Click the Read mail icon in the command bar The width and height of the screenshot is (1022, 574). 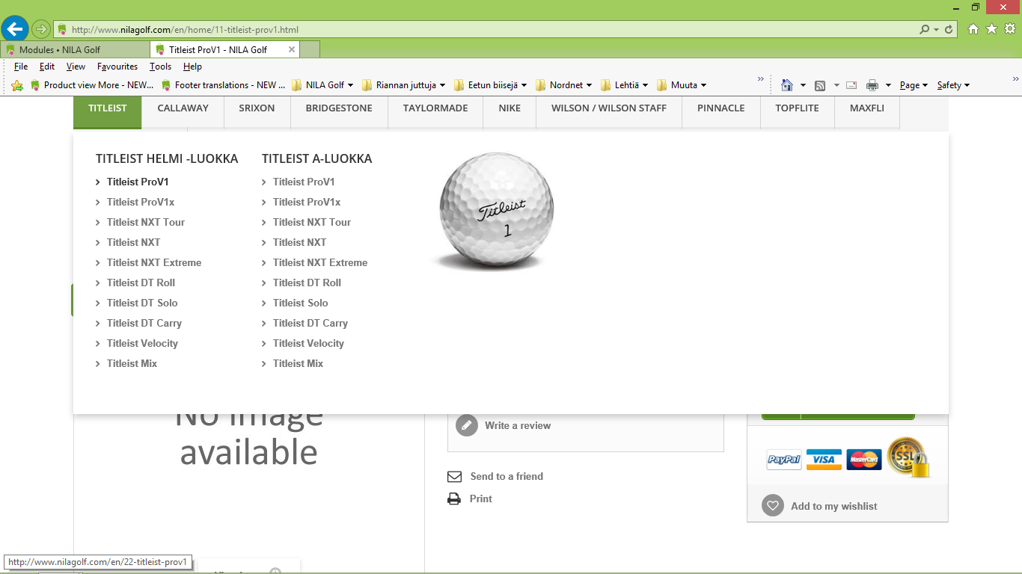coord(851,85)
